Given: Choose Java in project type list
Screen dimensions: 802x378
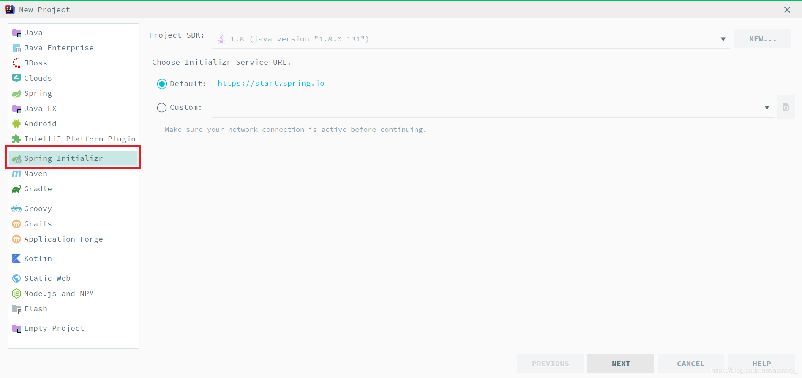Looking at the screenshot, I should tap(74, 33).
